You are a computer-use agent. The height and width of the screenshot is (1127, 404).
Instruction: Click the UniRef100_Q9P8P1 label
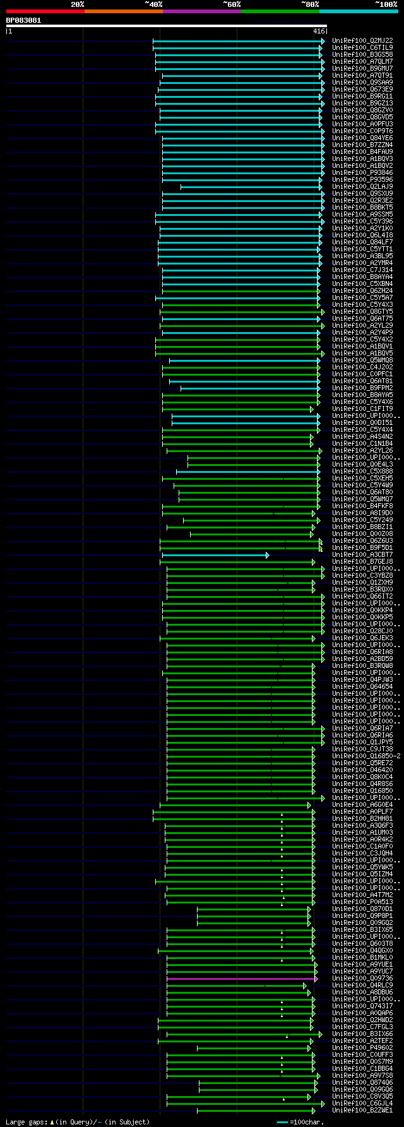(362, 915)
